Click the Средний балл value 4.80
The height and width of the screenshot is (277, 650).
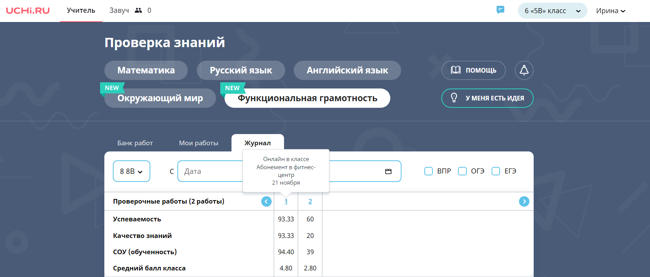286,268
